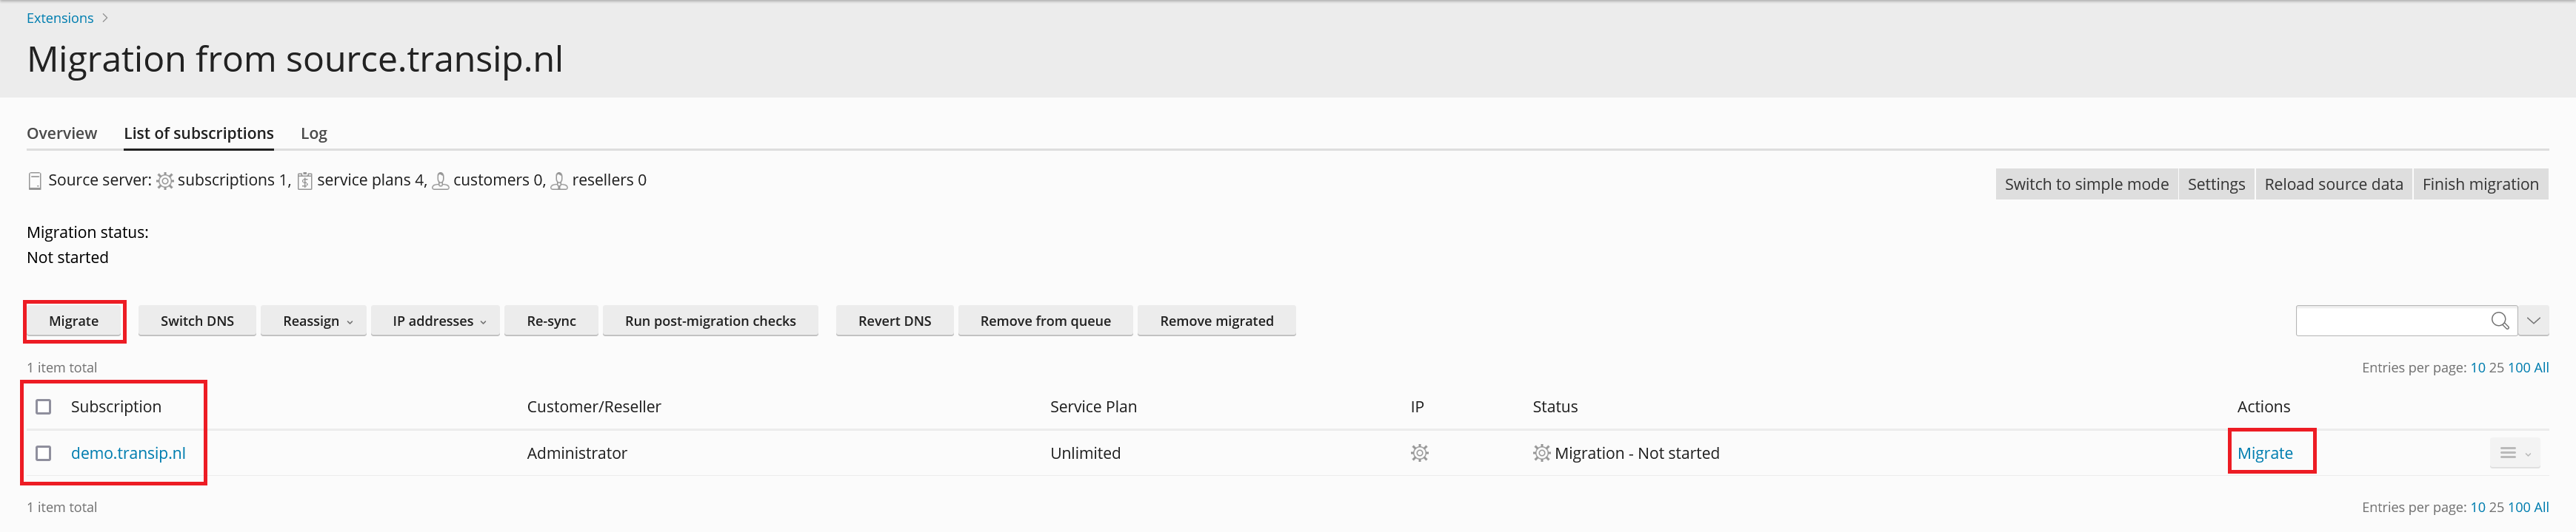This screenshot has width=2576, height=532.
Task: Sort by Status column header
Action: 1555,406
